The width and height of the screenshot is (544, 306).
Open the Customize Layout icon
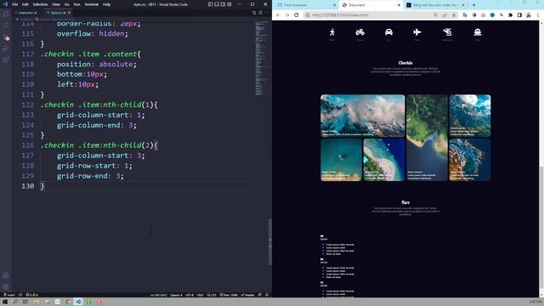coord(229,4)
